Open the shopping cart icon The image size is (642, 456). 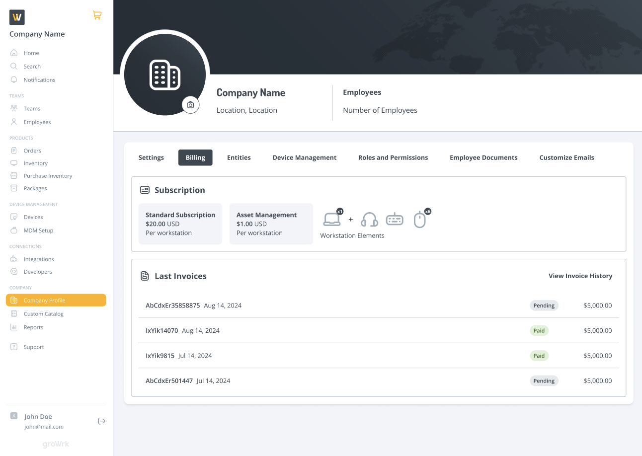[97, 15]
